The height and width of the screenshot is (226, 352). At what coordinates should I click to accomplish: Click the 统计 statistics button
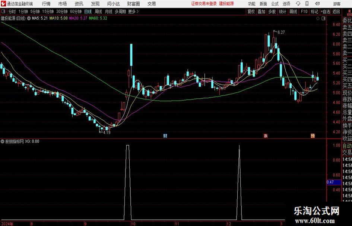click(282, 12)
